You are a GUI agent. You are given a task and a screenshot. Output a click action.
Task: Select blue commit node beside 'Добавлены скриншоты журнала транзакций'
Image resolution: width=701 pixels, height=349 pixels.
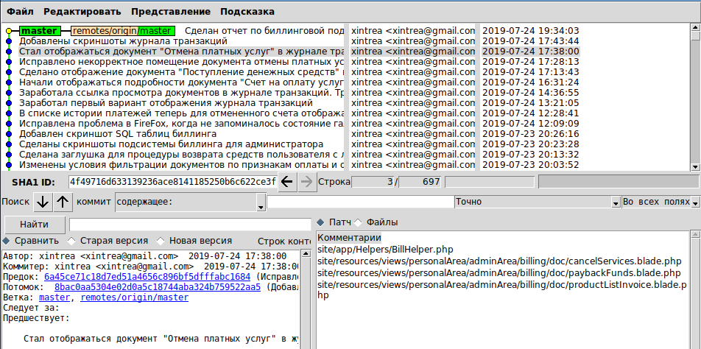9,41
